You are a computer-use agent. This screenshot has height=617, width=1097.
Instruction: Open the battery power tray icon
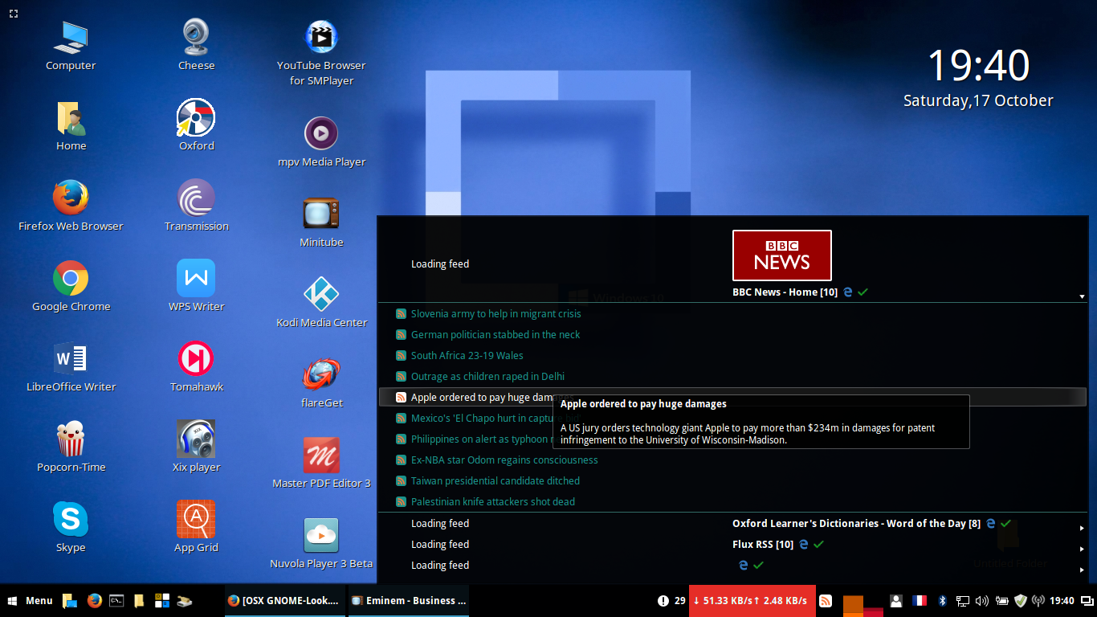pyautogui.click(x=1001, y=600)
